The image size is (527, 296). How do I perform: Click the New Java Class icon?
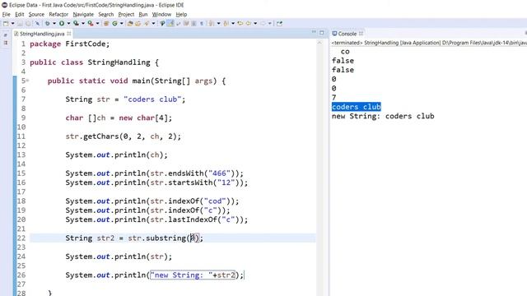tap(114, 24)
